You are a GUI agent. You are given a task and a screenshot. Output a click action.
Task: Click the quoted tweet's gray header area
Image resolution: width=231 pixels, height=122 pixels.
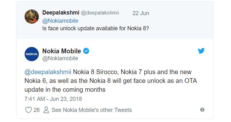[115, 20]
